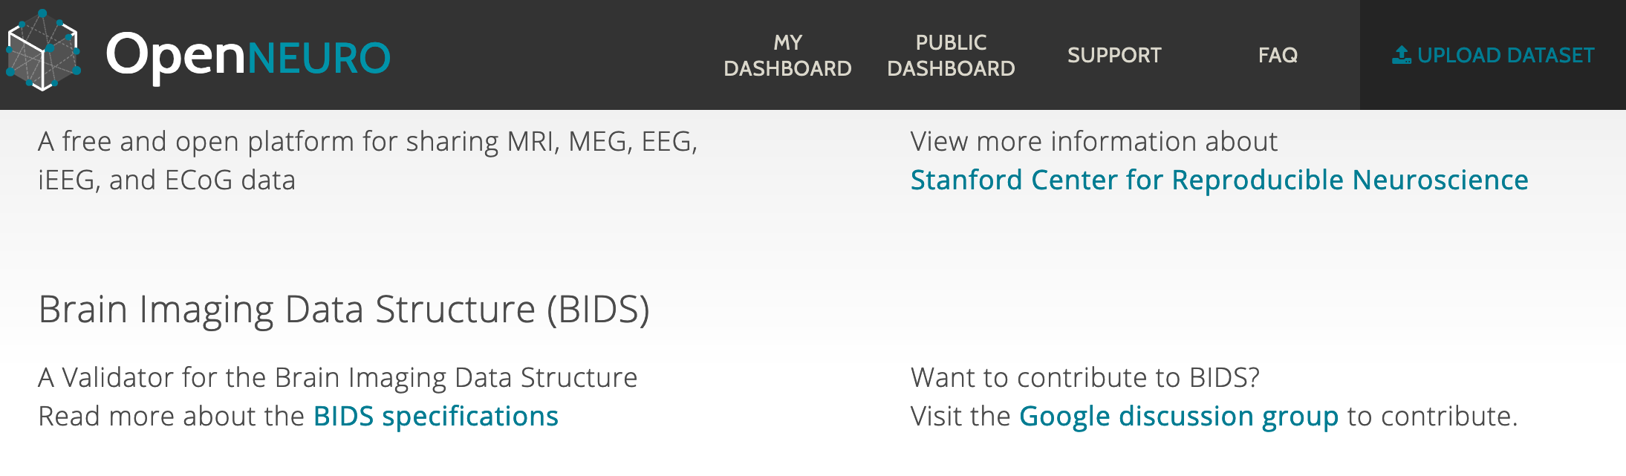Click the white "Open" wordmark text
This screenshot has height=476, width=1626.
click(175, 56)
